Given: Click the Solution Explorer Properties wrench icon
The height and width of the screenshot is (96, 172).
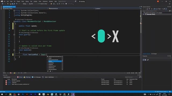Looking at the screenshot, I should [x=164, y=9].
